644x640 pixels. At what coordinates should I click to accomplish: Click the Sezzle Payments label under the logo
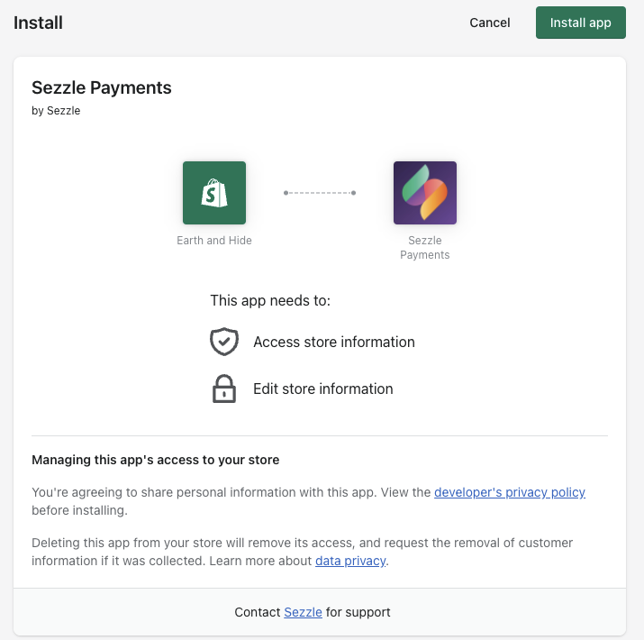click(x=424, y=248)
